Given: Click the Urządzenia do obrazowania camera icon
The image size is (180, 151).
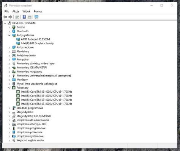Looking at the screenshot, I should click(14, 120).
